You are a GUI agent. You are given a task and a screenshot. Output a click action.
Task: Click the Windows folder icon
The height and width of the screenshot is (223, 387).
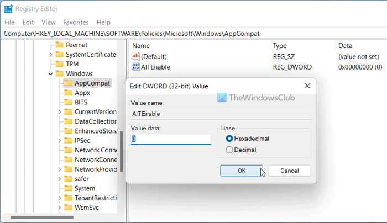point(60,73)
